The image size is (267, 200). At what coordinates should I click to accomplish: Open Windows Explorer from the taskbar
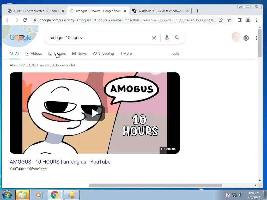click(23, 195)
